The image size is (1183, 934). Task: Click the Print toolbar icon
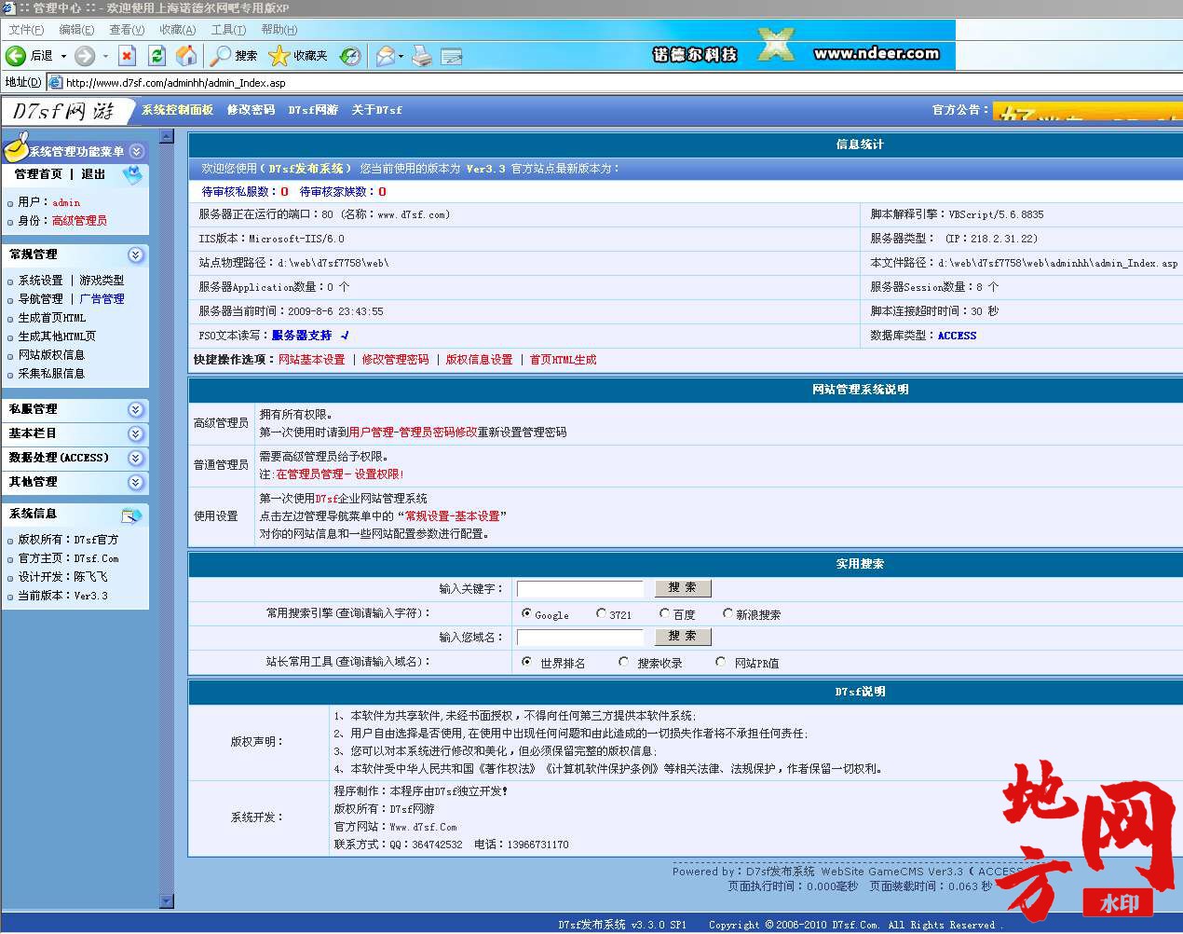422,56
